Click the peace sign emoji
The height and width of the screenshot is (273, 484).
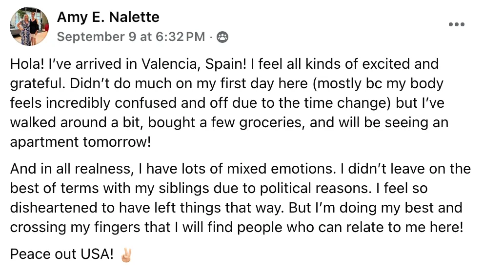pyautogui.click(x=126, y=254)
